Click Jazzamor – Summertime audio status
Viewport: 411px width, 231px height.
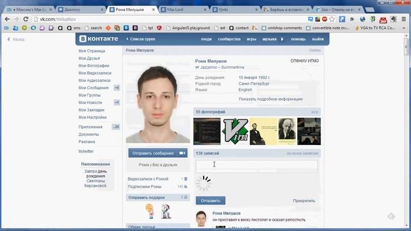point(220,67)
